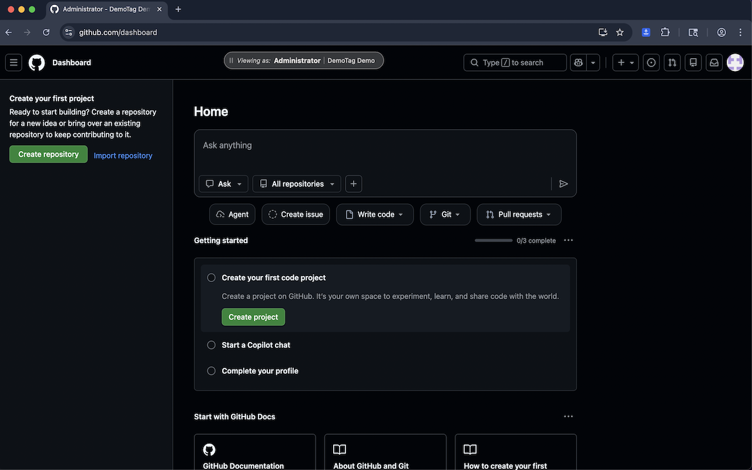Expand the Ask mode dropdown
Image resolution: width=752 pixels, height=470 pixels.
click(x=224, y=184)
